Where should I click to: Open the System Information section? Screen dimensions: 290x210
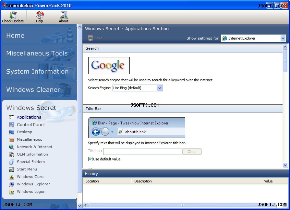point(39,71)
